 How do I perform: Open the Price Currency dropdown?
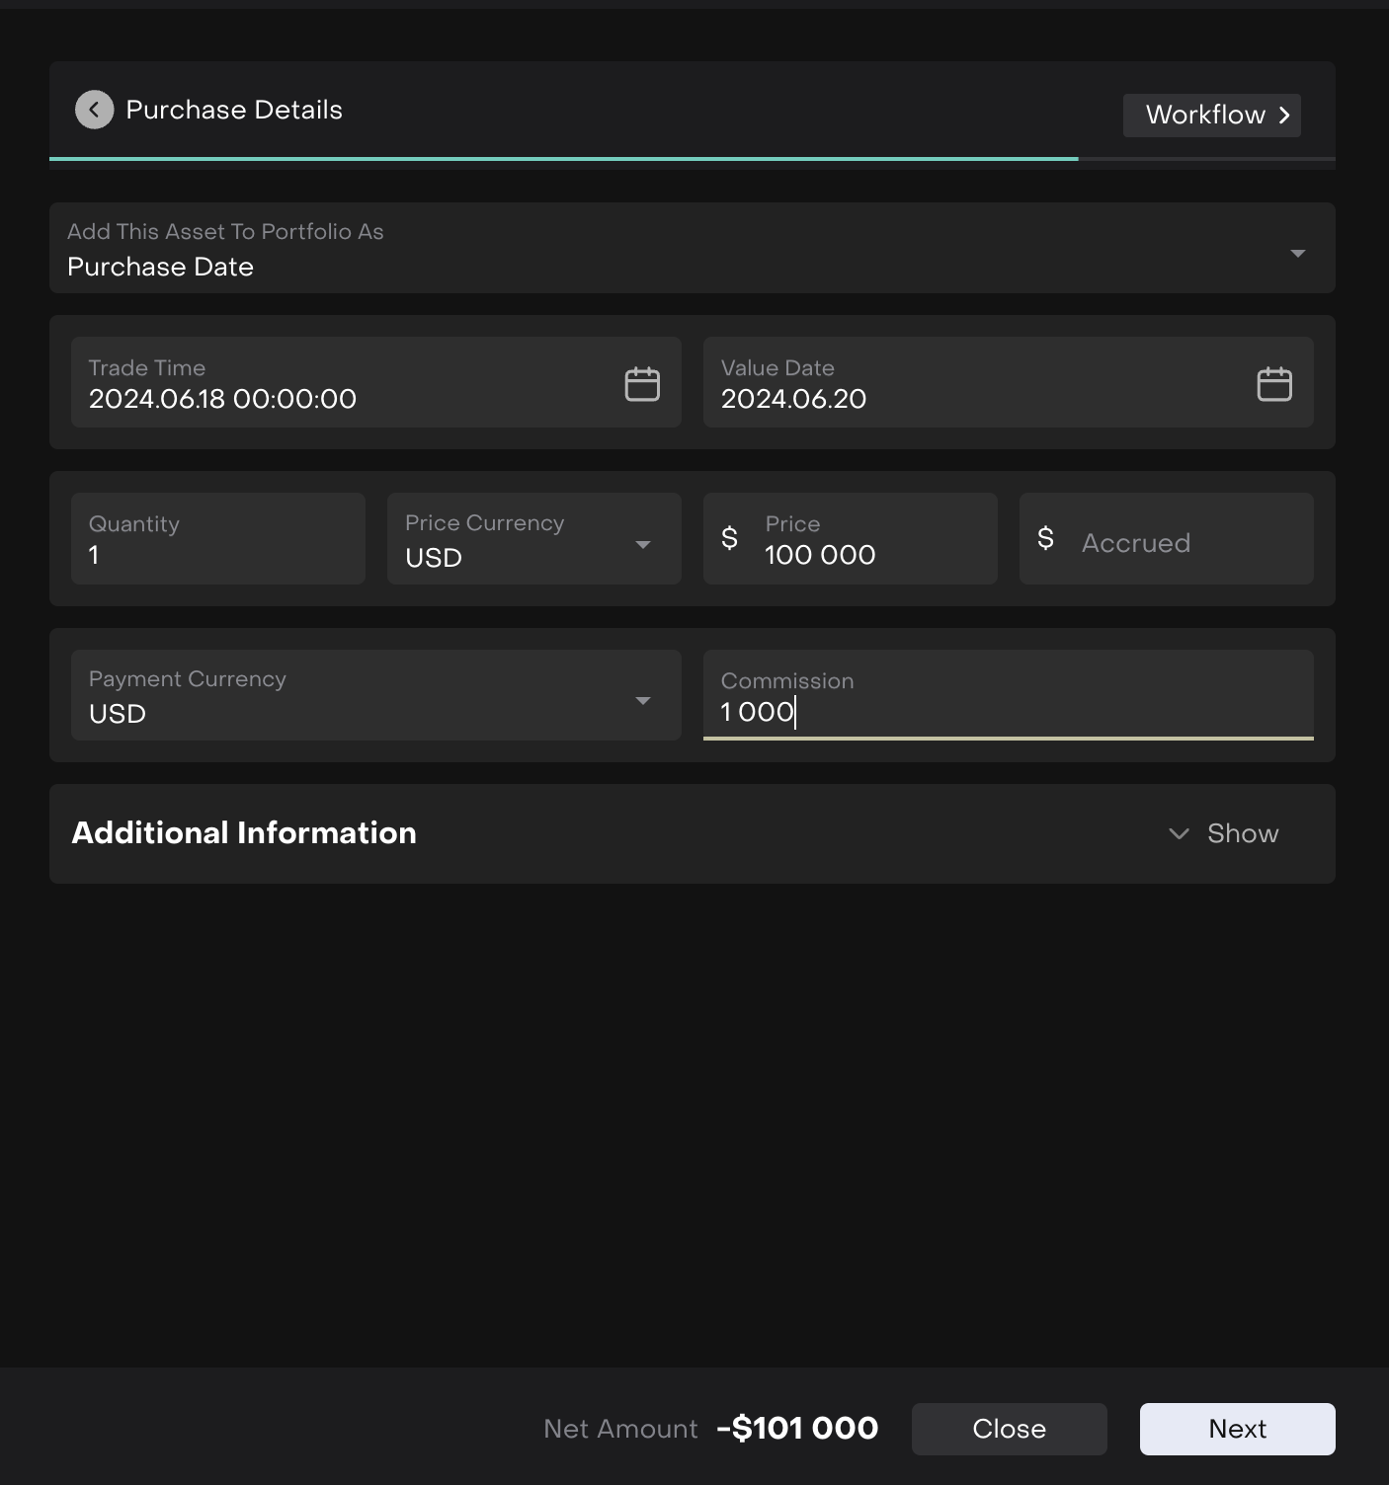pyautogui.click(x=643, y=543)
